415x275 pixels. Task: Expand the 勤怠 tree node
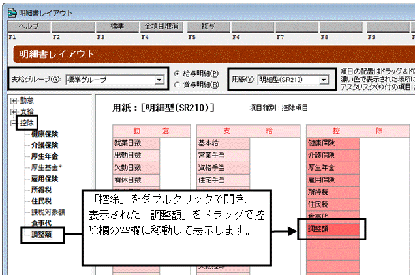click(14, 101)
